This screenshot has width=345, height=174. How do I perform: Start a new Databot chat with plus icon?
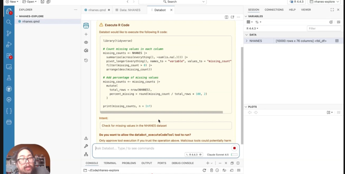86,34
